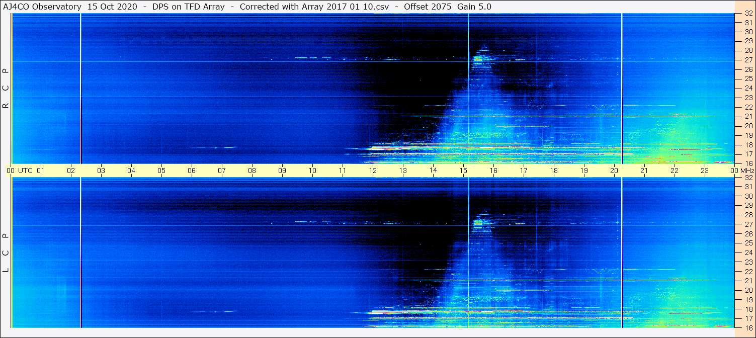
Task: Click the Corrected with Array 2017 01 10.csv text
Action: [314, 7]
